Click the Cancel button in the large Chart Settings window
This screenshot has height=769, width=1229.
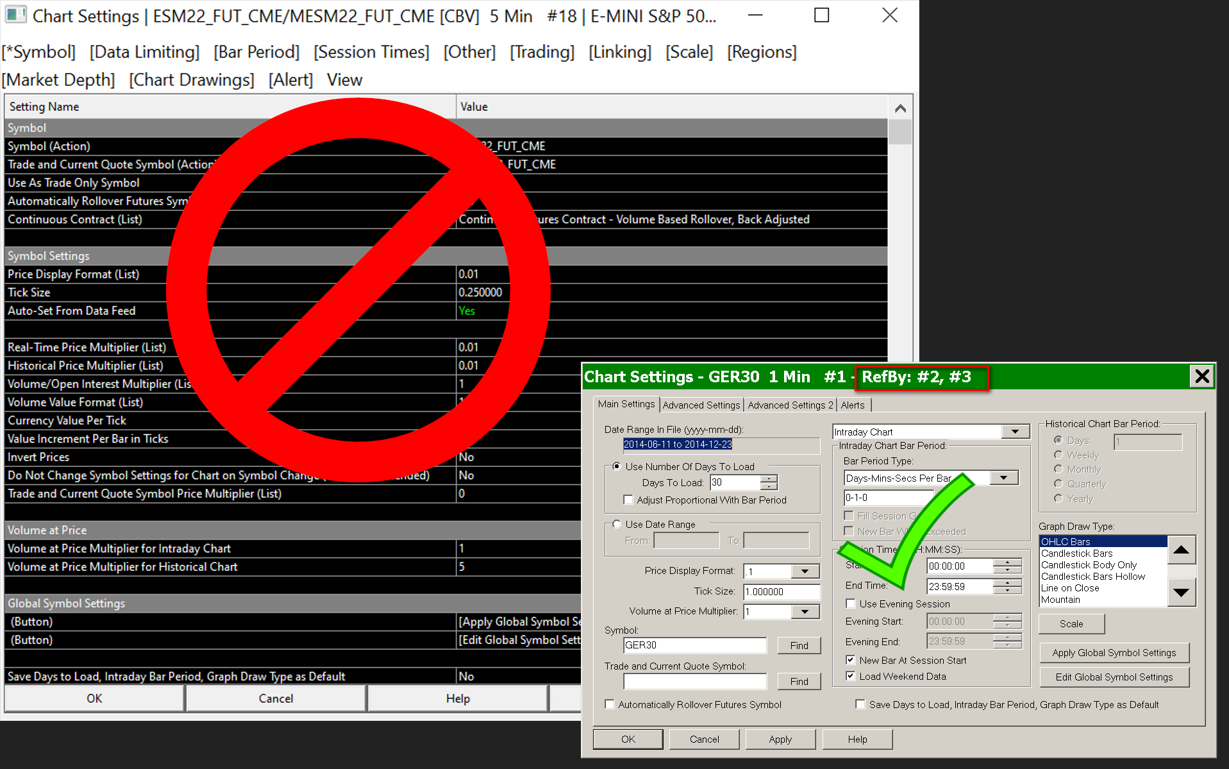point(276,698)
